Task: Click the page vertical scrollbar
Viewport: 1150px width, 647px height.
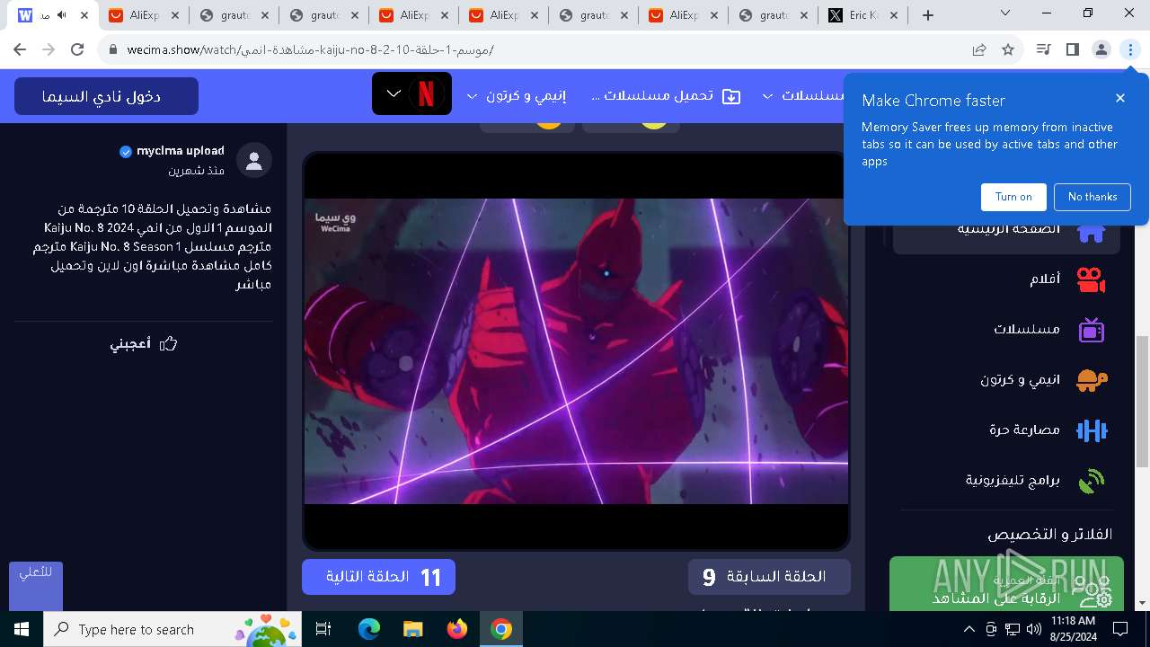Action: 1142,401
